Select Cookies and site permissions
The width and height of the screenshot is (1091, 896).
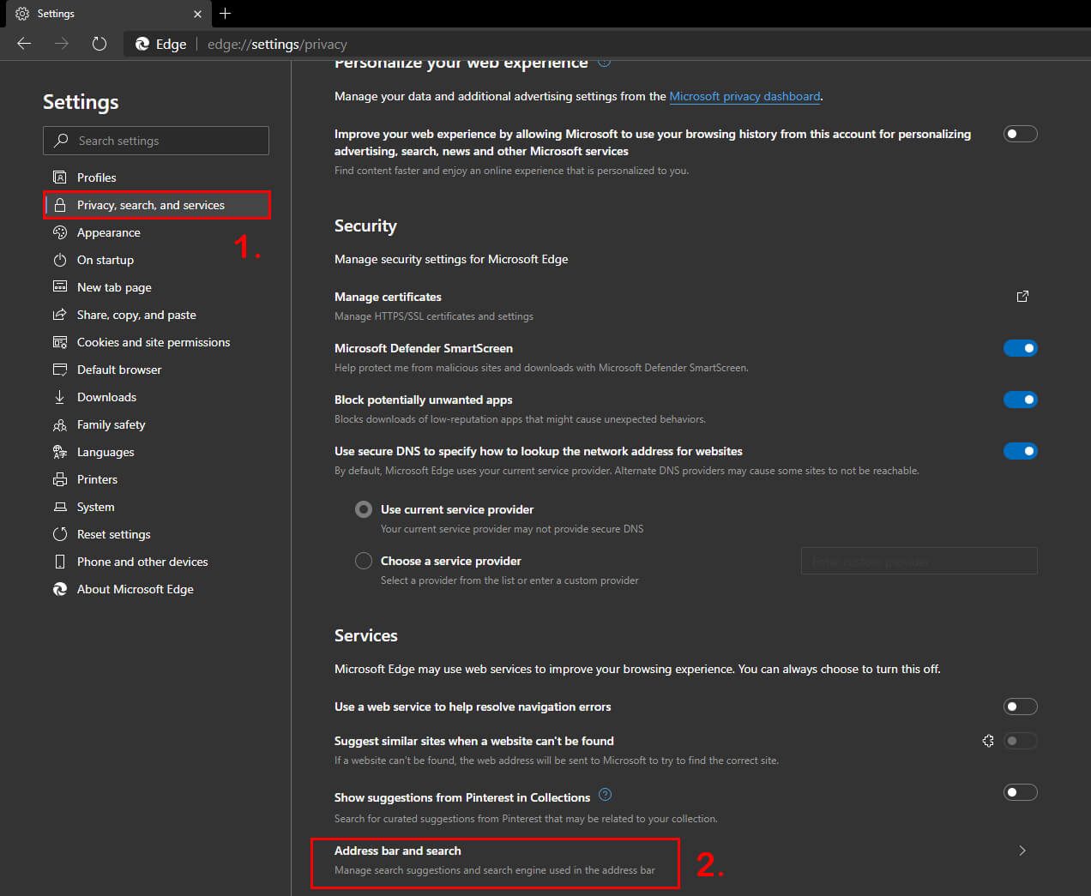[x=156, y=342]
